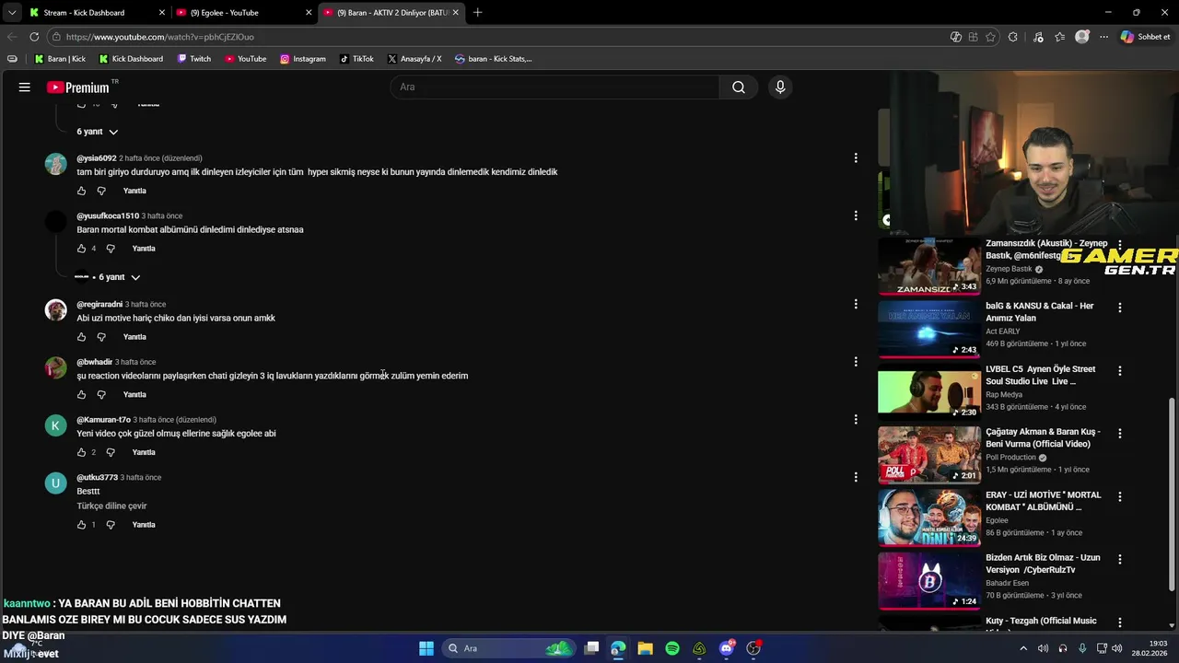Open options menu for @yusufkoca1510 comment
The width and height of the screenshot is (1179, 663).
[x=856, y=215]
